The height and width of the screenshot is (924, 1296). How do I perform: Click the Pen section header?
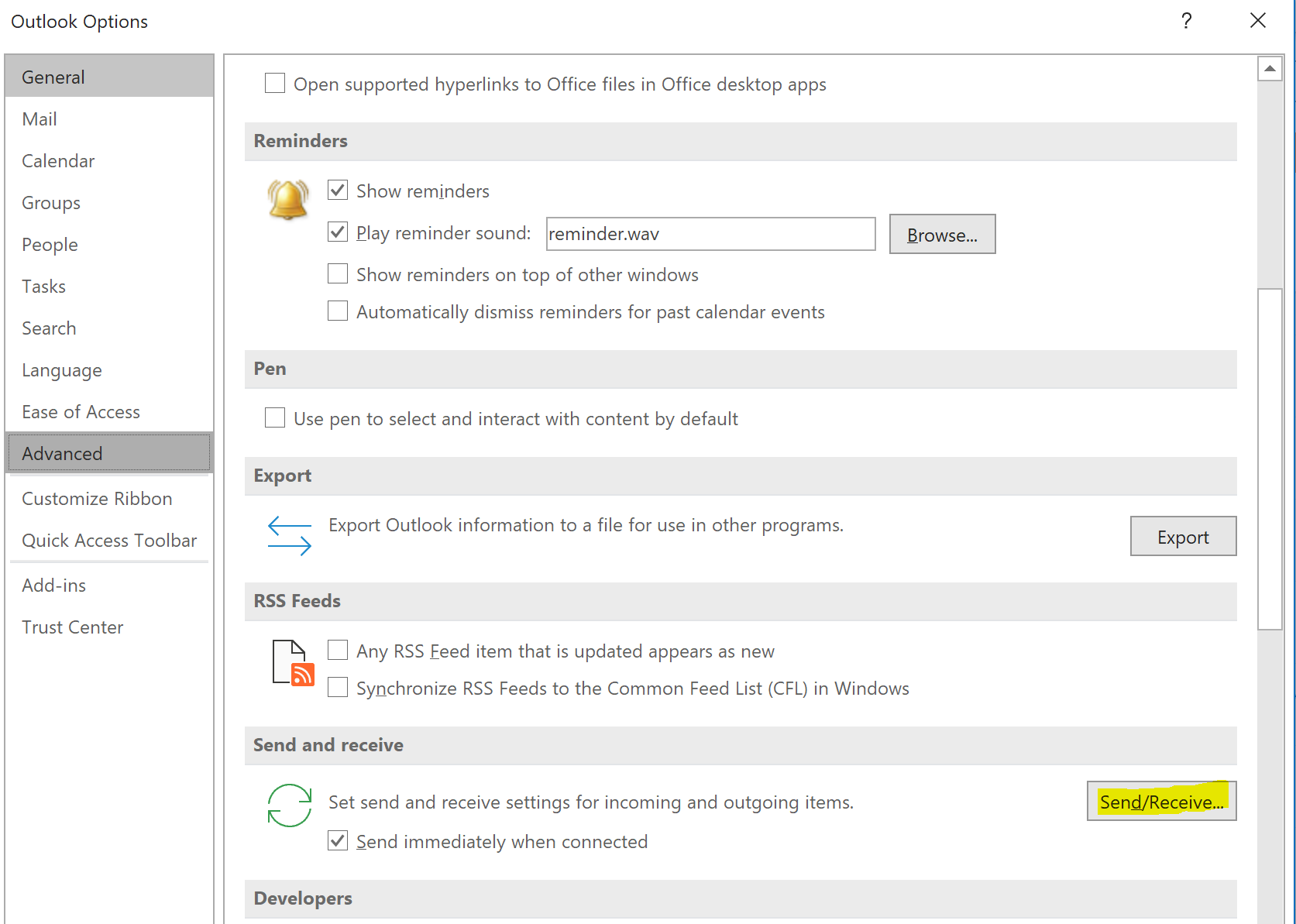tap(741, 369)
